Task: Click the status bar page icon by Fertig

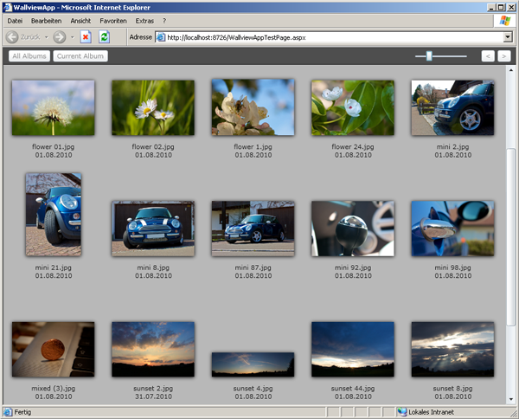Action: [x=8, y=412]
